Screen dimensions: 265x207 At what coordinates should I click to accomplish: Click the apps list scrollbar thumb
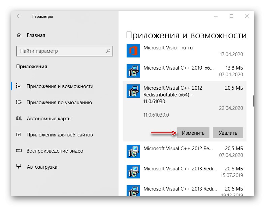tap(254, 101)
